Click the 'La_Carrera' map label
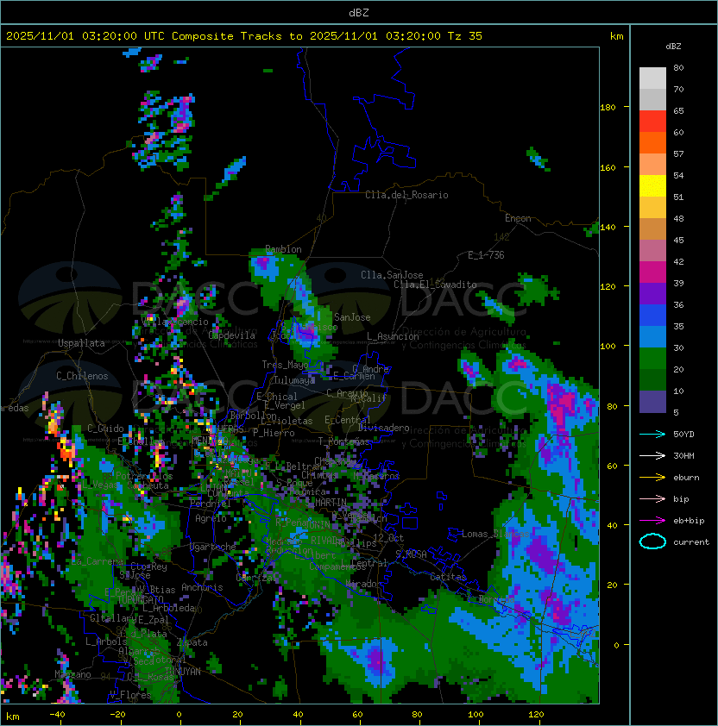Image resolution: width=718 pixels, height=726 pixels. tap(98, 561)
